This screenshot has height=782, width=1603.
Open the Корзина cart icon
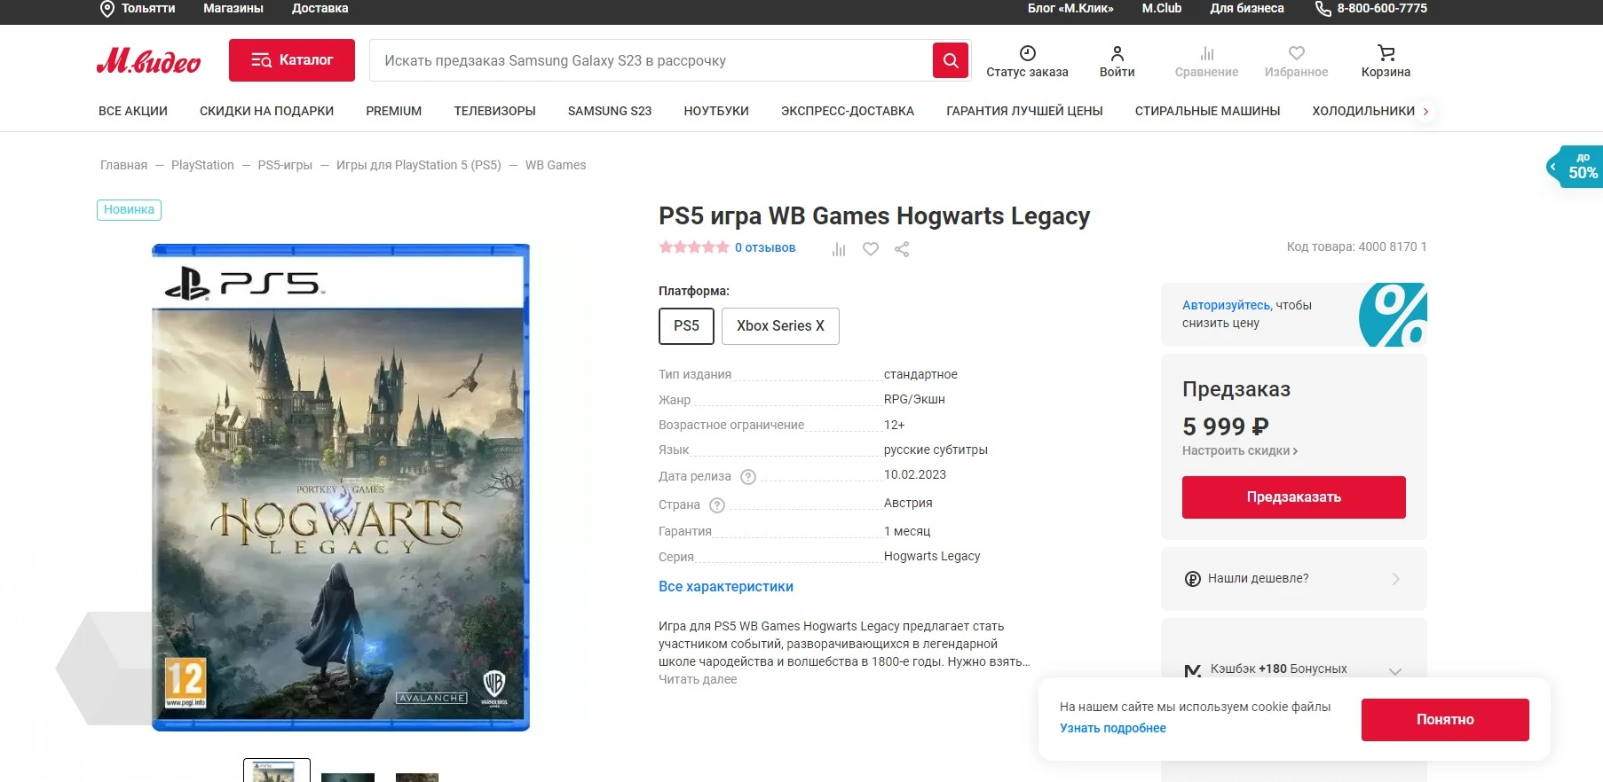point(1386,53)
